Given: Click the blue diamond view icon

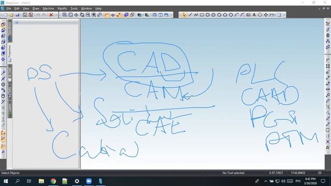Looking at the screenshot, I should click(3, 59).
